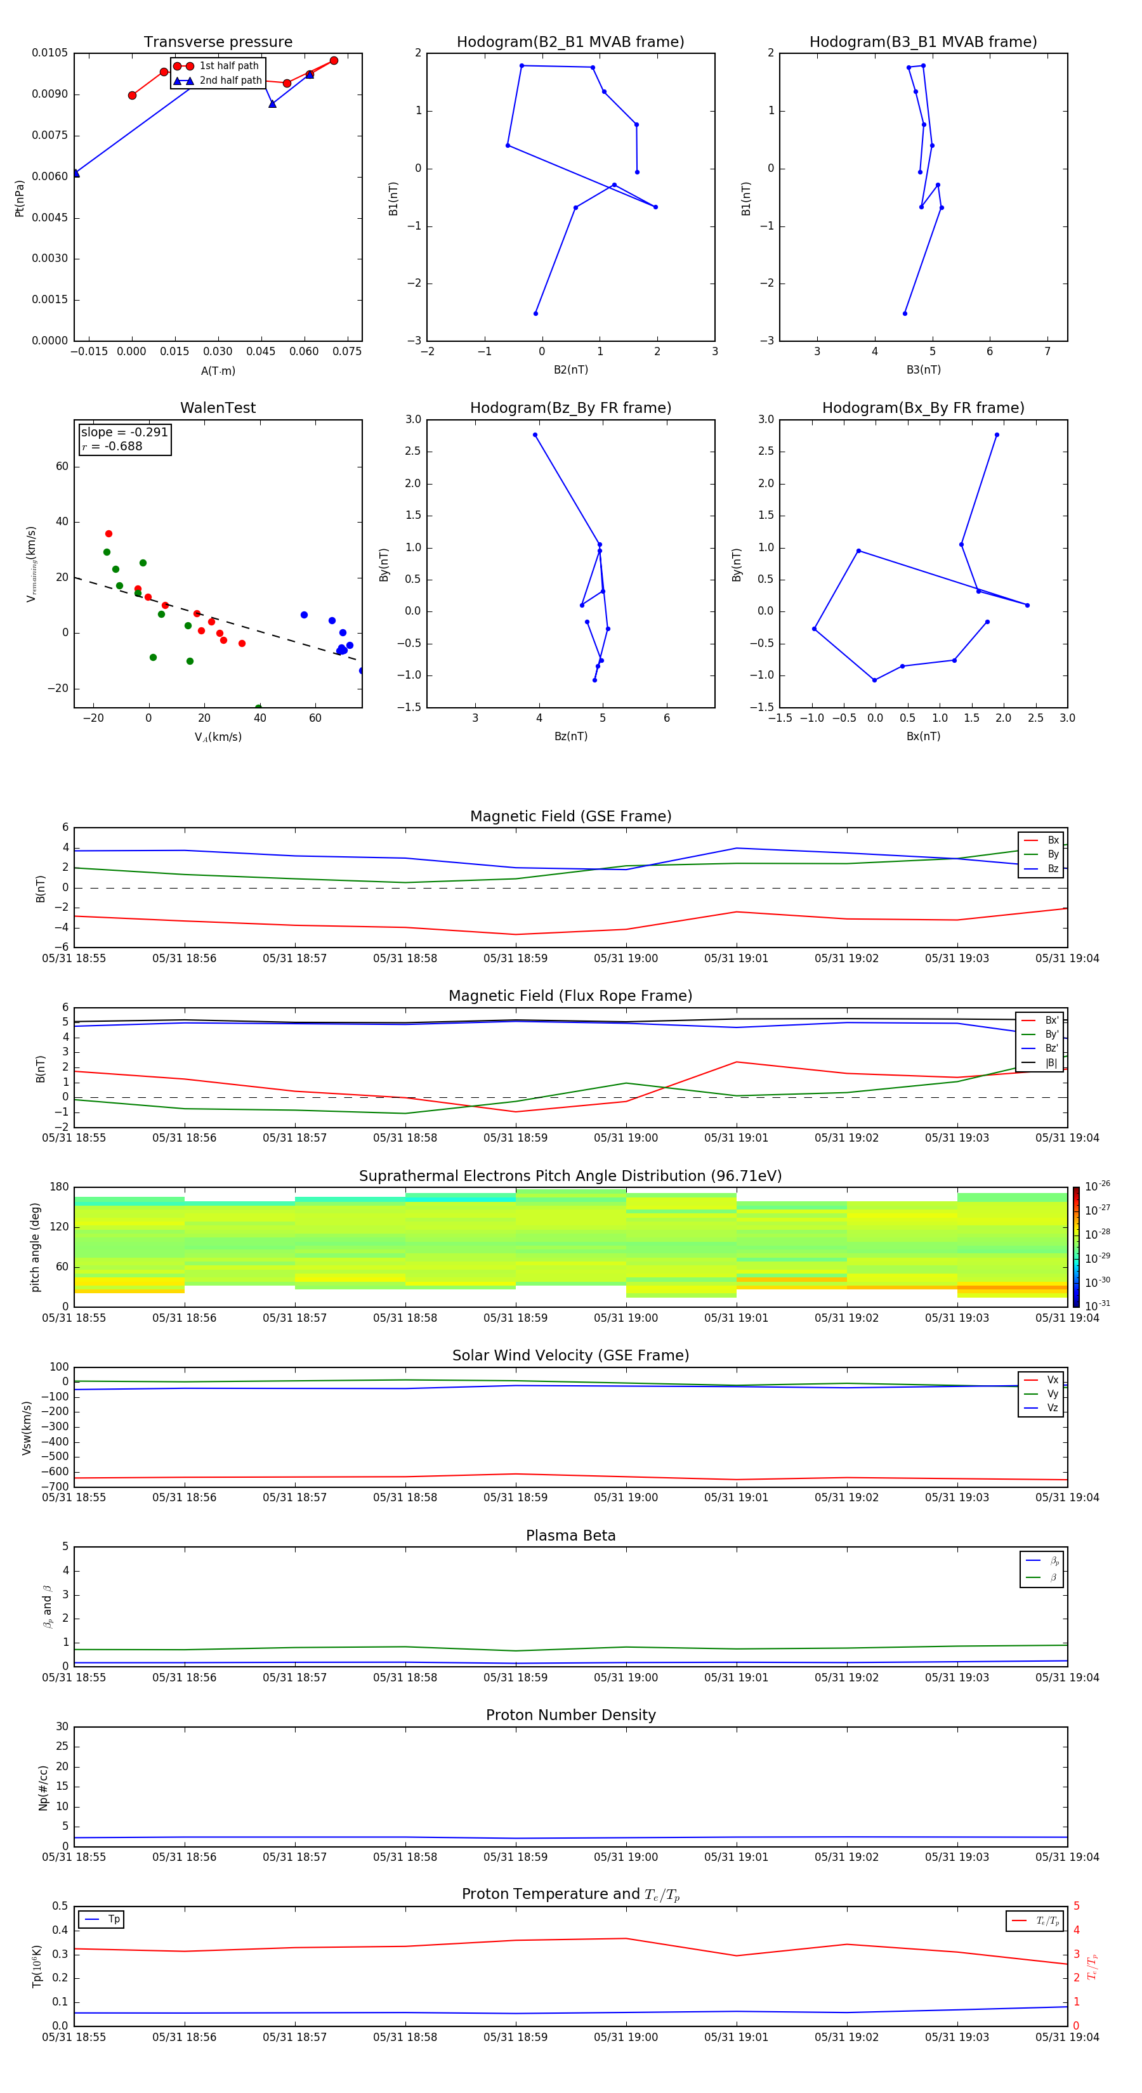Click the 'Hodogram(B3_B1 MVAB frame)' title
Viewport: 1142px width, 2093px height.
(x=923, y=42)
